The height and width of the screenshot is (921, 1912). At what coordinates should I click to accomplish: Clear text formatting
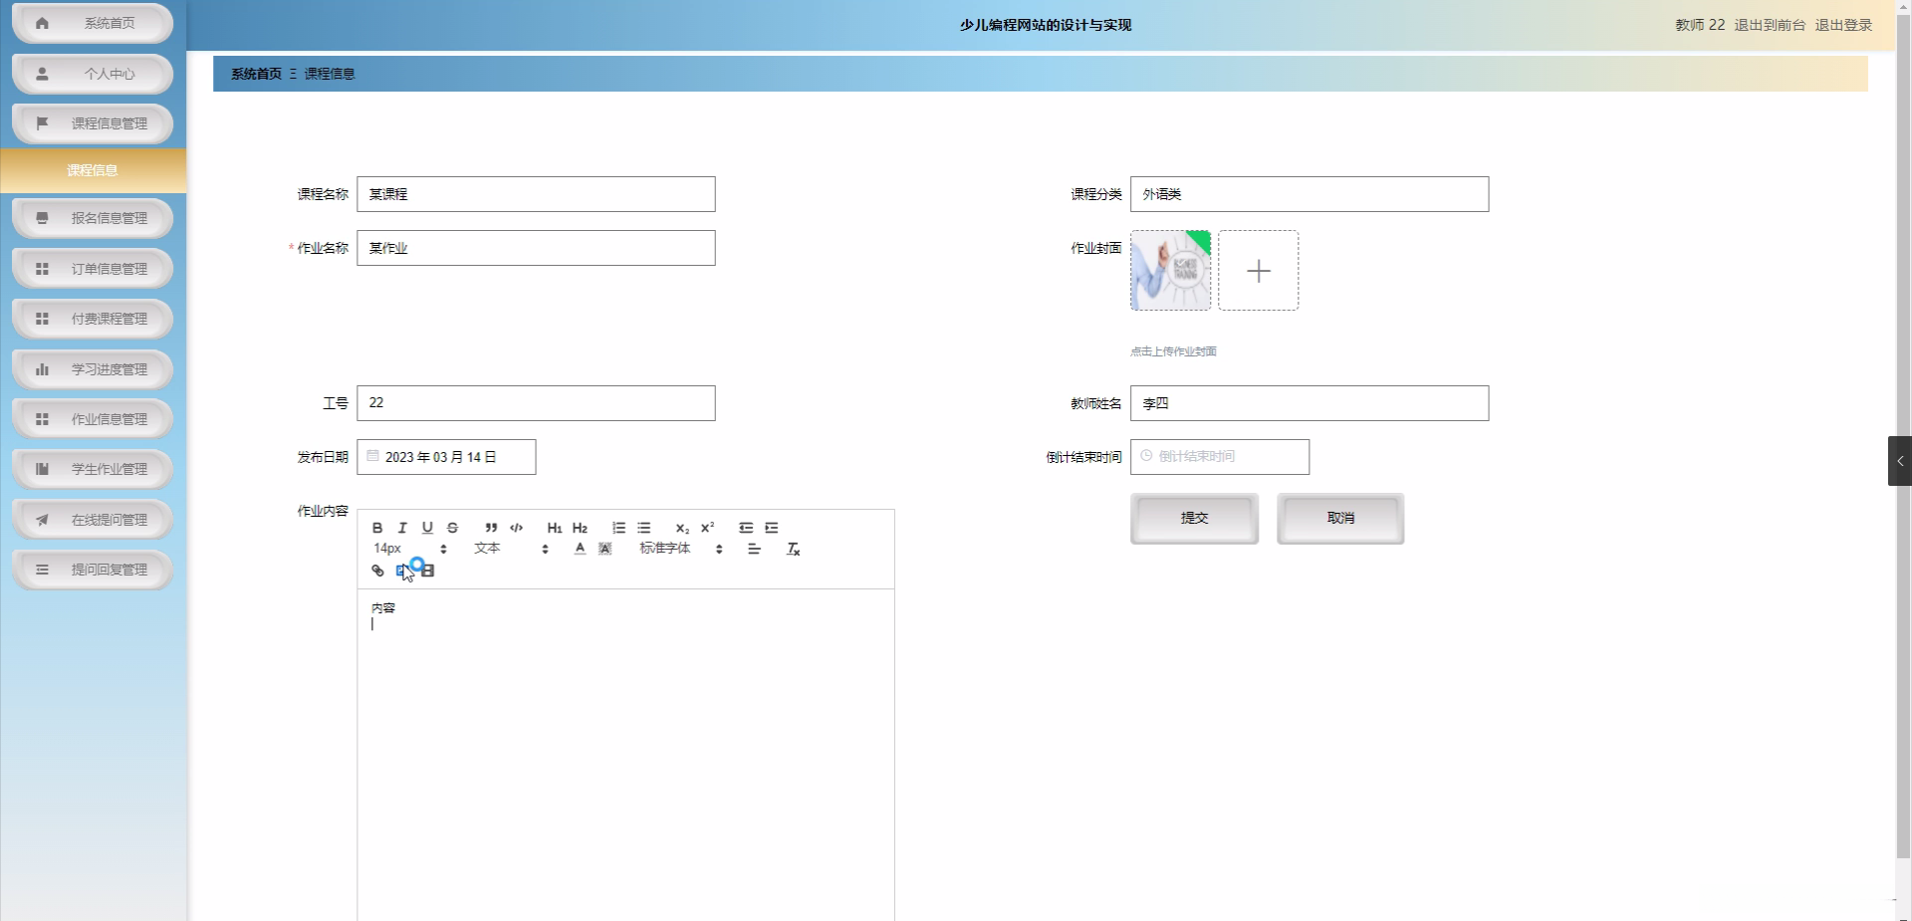(x=794, y=549)
